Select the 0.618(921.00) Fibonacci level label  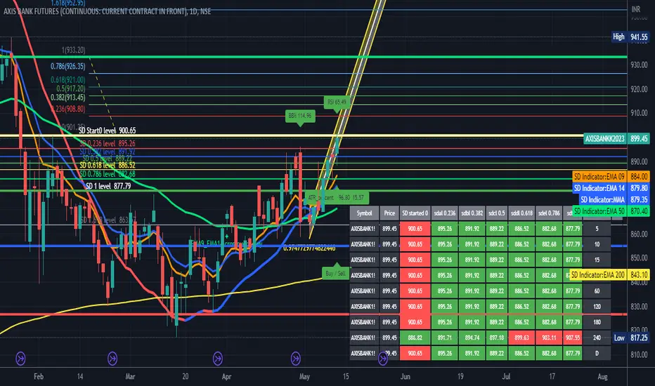(x=67, y=80)
